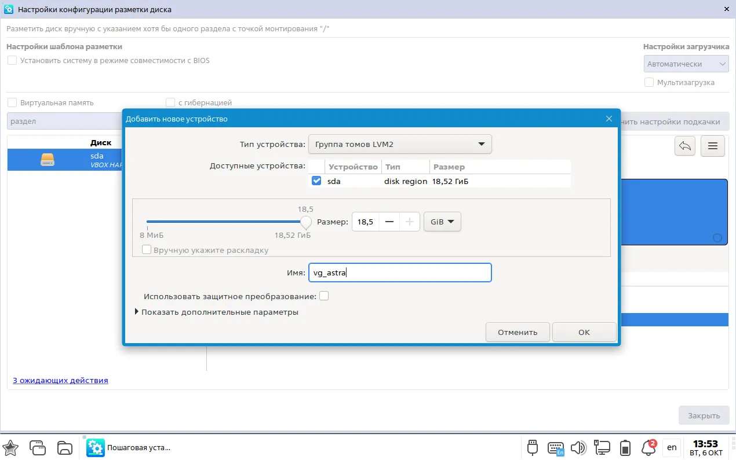Click the plus button next to size field
The image size is (736, 460).
(x=410, y=222)
